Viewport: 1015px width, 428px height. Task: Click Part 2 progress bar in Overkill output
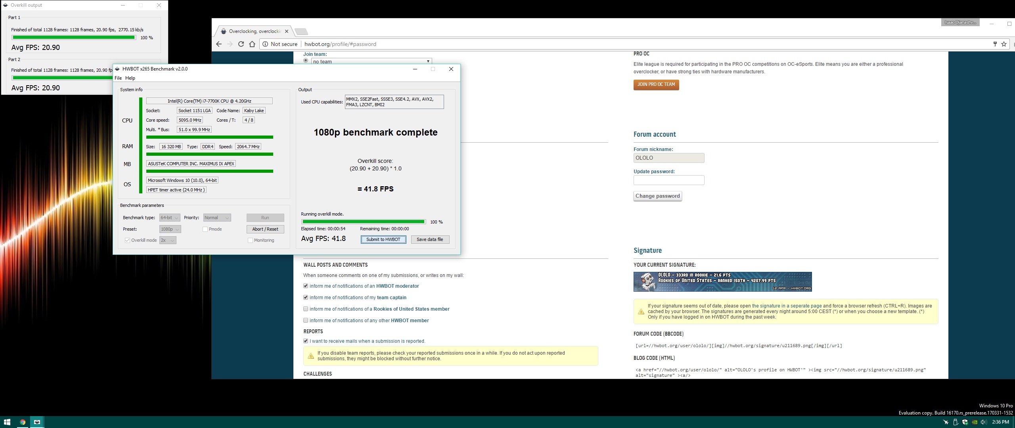[x=62, y=78]
